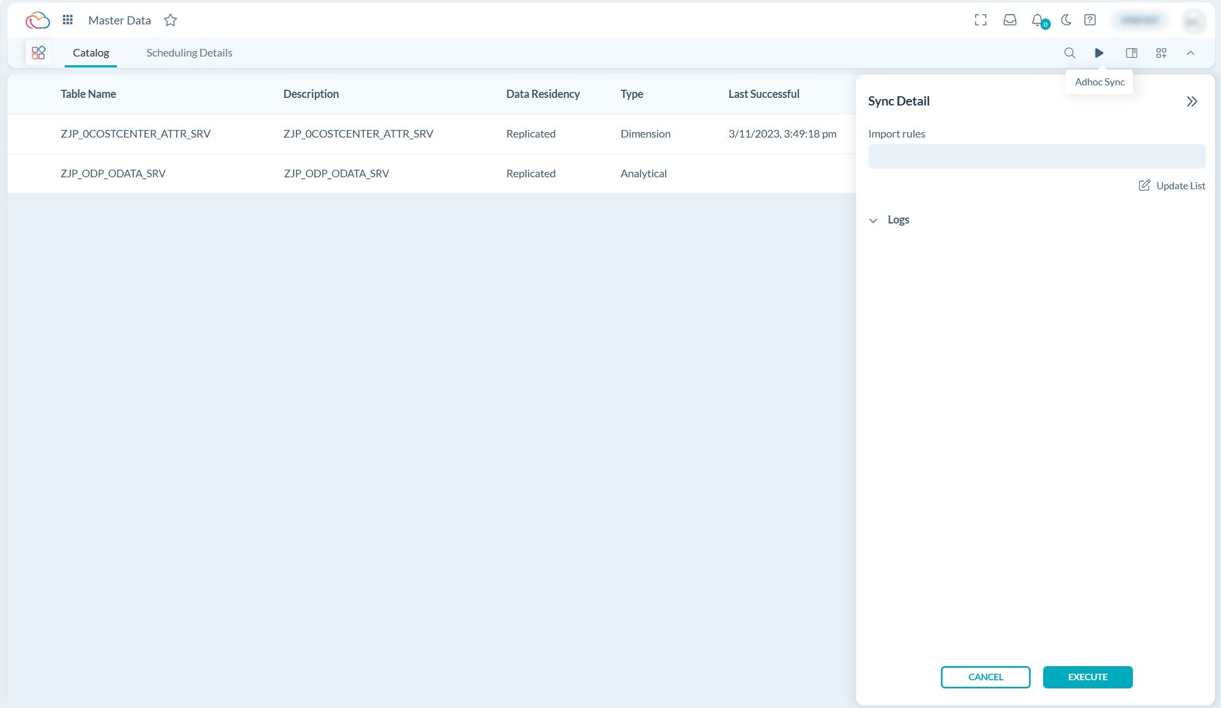Open the app launcher grid icon
Image resolution: width=1221 pixels, height=708 pixels.
click(67, 20)
